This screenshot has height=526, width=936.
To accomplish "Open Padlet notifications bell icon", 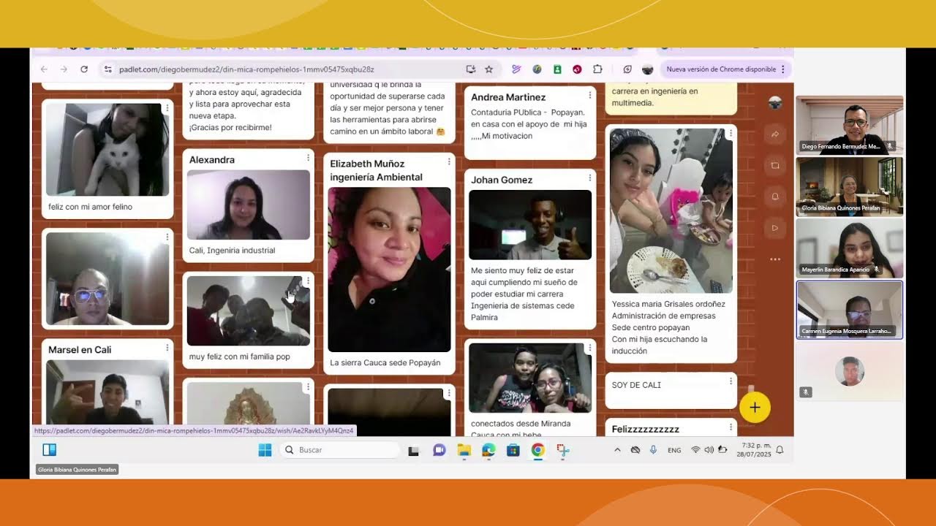I will tap(775, 197).
